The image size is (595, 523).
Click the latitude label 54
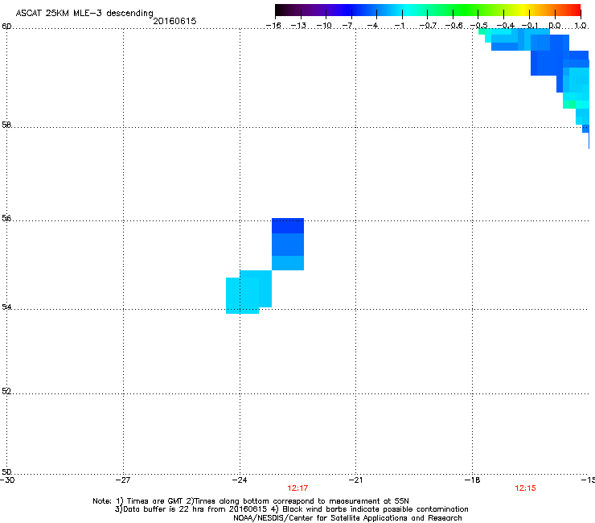[6, 307]
